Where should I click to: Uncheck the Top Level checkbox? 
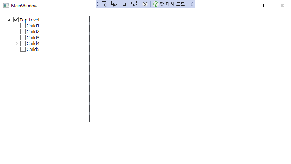(x=16, y=20)
